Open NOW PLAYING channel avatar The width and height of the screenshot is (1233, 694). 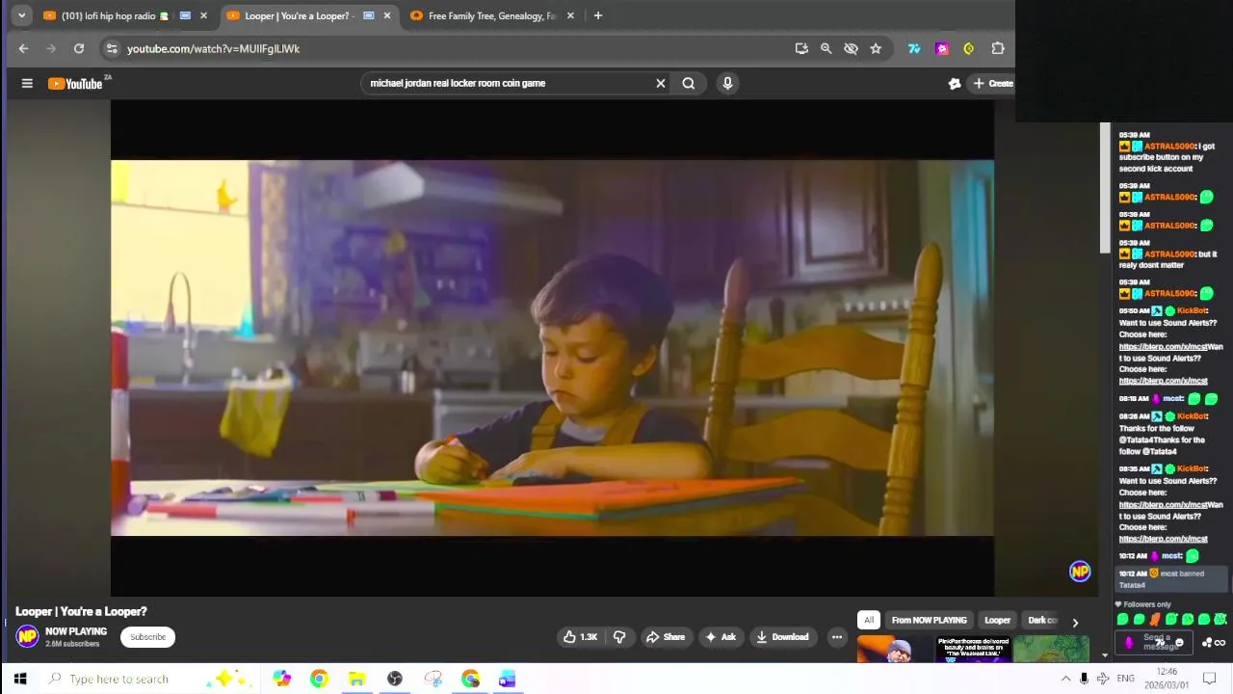click(x=27, y=636)
